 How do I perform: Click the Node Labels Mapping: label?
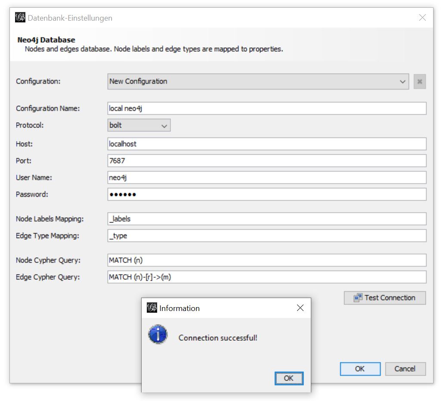50,219
